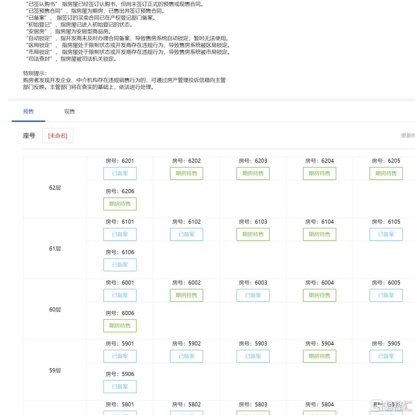Open room 6206 期房待售 button
The width and height of the screenshot is (415, 415).
click(120, 204)
